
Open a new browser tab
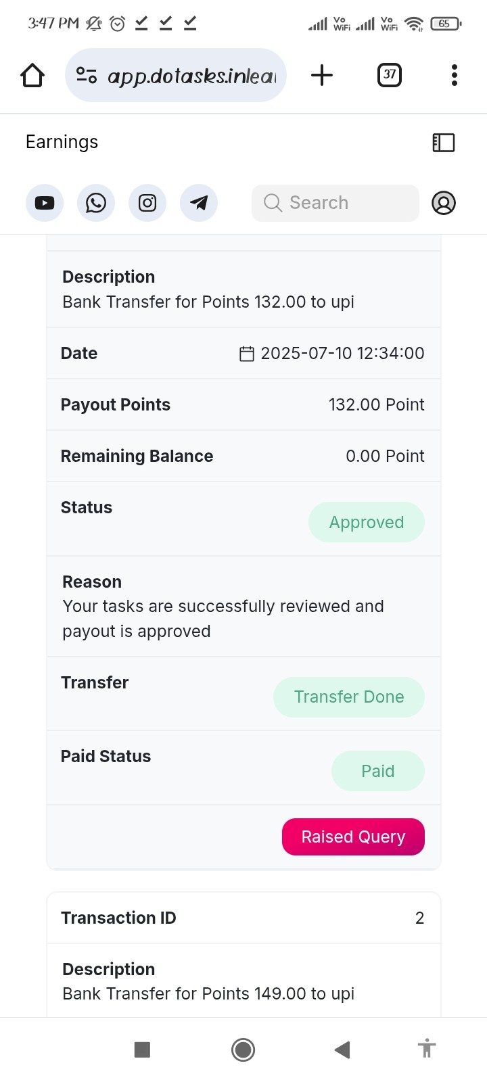point(322,75)
